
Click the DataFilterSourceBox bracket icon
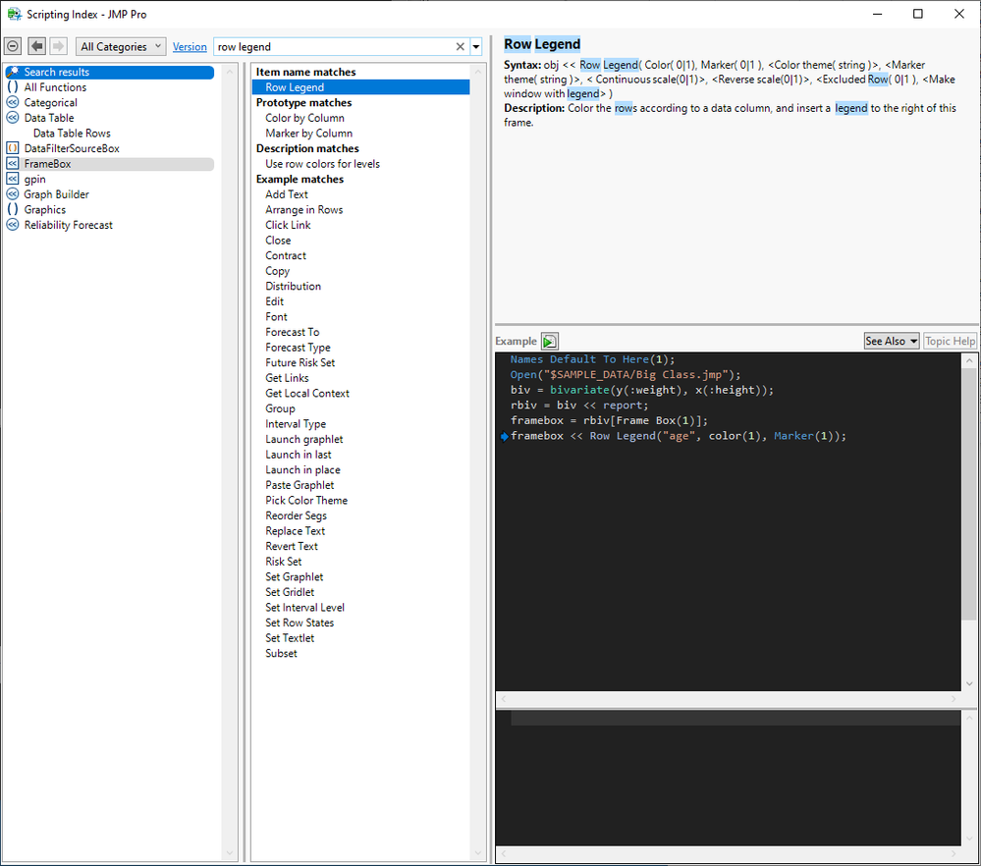13,148
